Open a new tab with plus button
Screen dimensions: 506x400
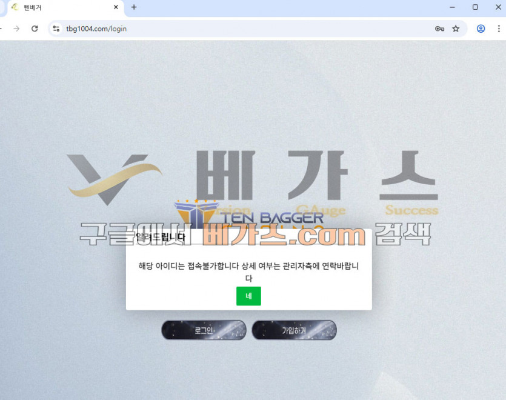point(134,7)
